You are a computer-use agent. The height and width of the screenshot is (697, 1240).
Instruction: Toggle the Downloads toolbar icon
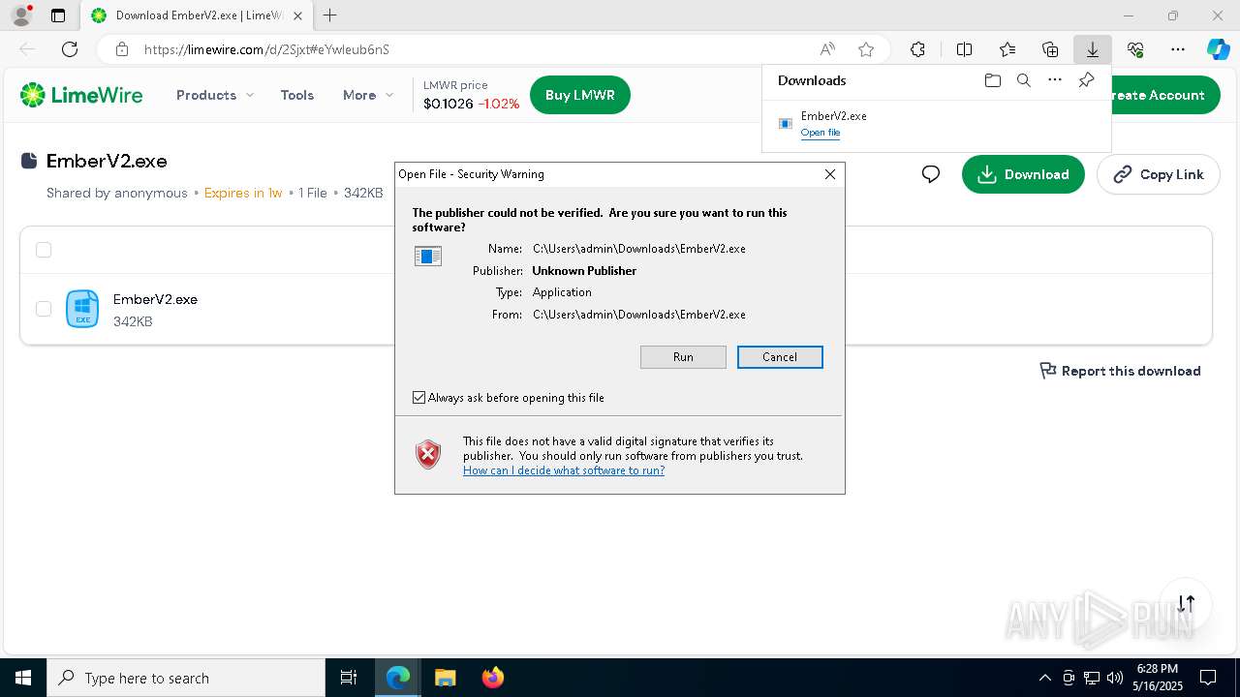point(1093,49)
